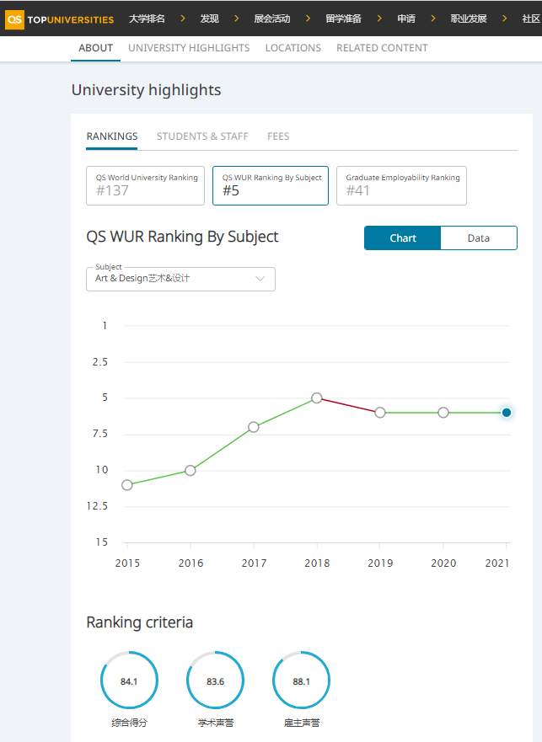Select the RANKINGS tab
Screen dimensions: 542x742
[112, 136]
